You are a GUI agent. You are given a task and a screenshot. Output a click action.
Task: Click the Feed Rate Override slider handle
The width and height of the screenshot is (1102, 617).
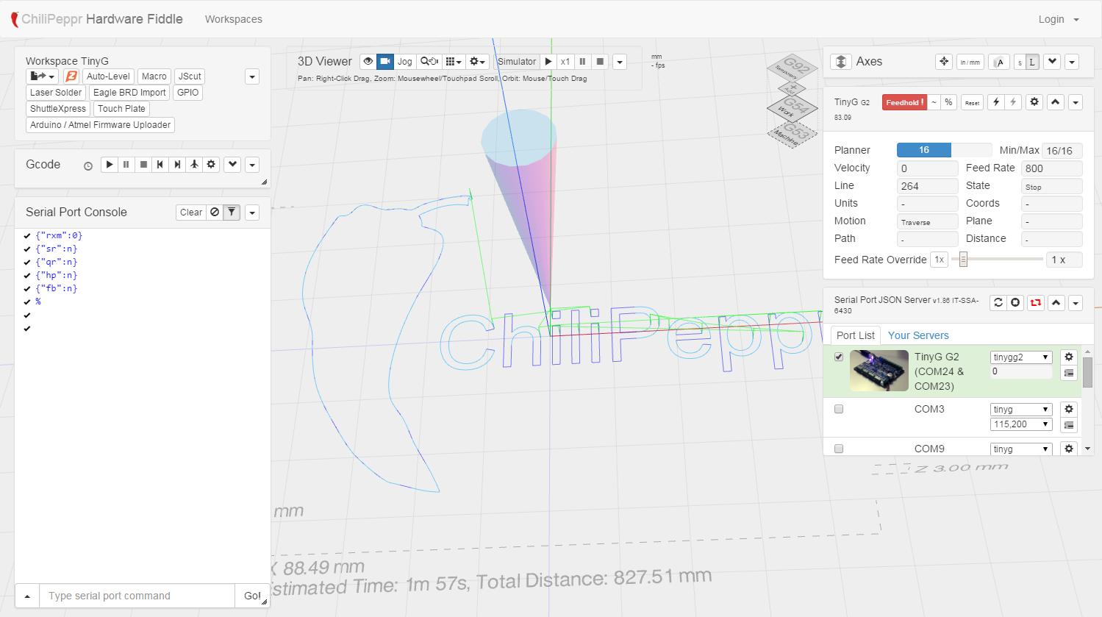click(963, 260)
